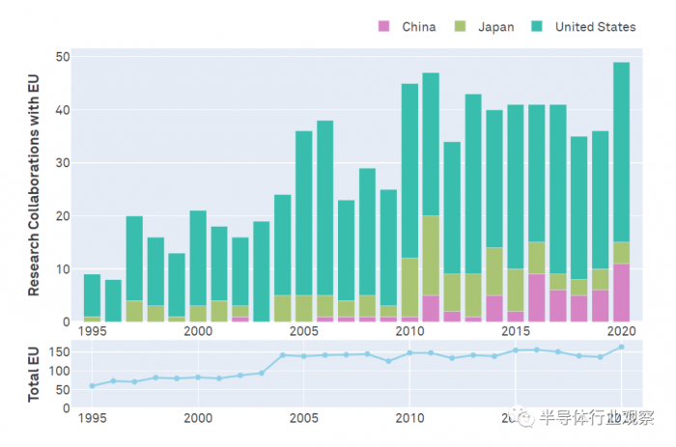676x447 pixels.
Task: Toggle the Japan series legend label
Action: click(x=495, y=27)
